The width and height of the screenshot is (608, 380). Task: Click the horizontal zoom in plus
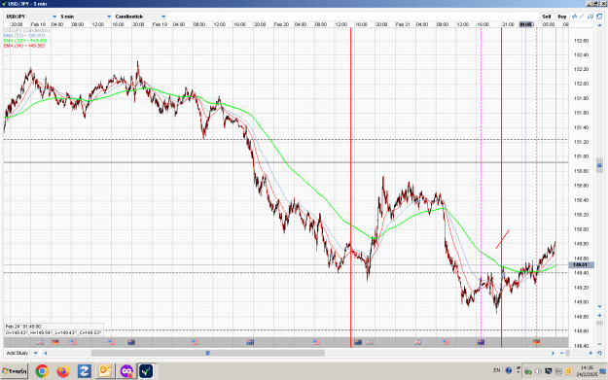[x=590, y=353]
